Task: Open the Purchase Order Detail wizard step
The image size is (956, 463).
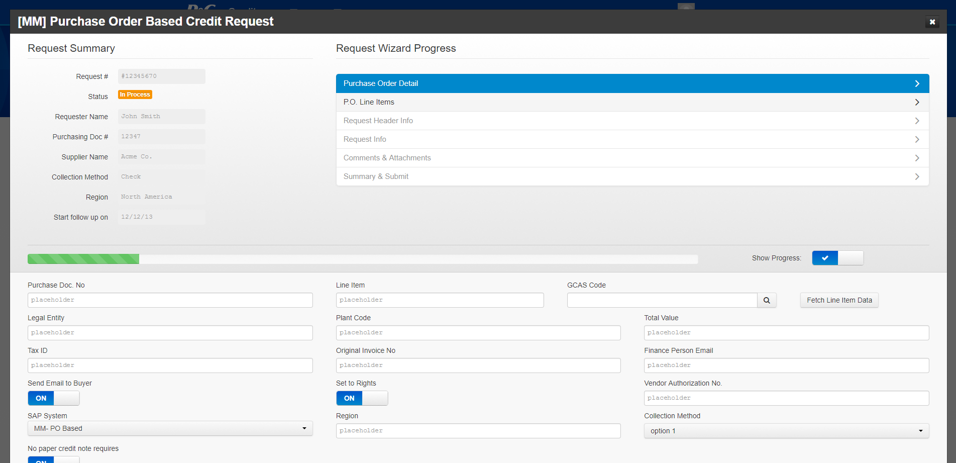Action: tap(632, 83)
